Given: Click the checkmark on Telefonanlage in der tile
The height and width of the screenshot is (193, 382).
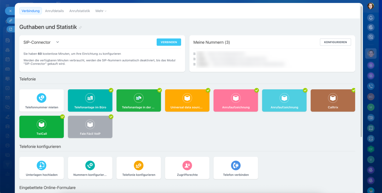Looking at the screenshot, I should [159, 90].
